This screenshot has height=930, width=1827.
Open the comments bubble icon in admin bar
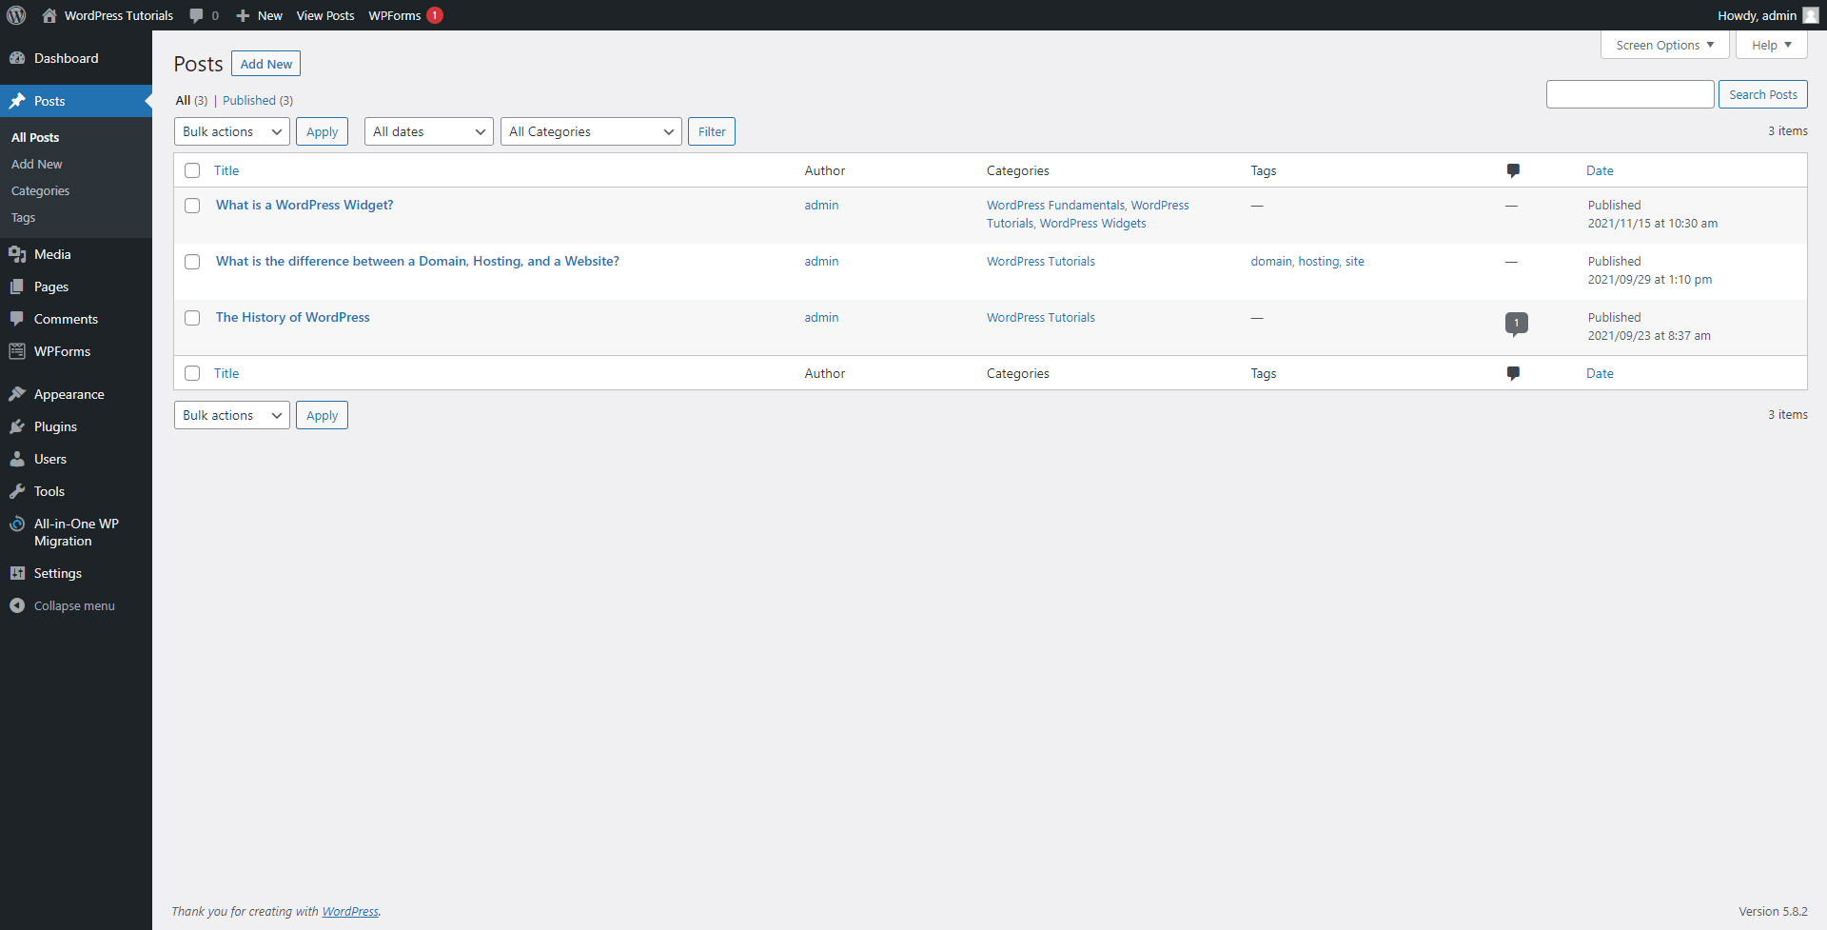(196, 15)
